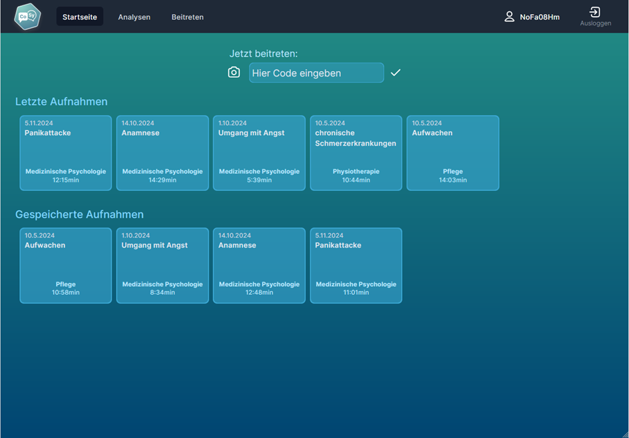The image size is (629, 438).
Task: Switch to the Startseite tab
Action: pos(79,17)
